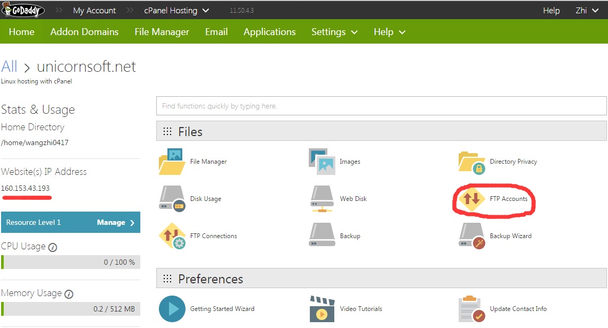Open the Settings dropdown menu
The height and width of the screenshot is (328, 608).
click(x=334, y=32)
